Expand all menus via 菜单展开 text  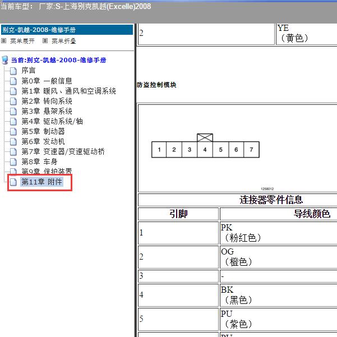22,41
